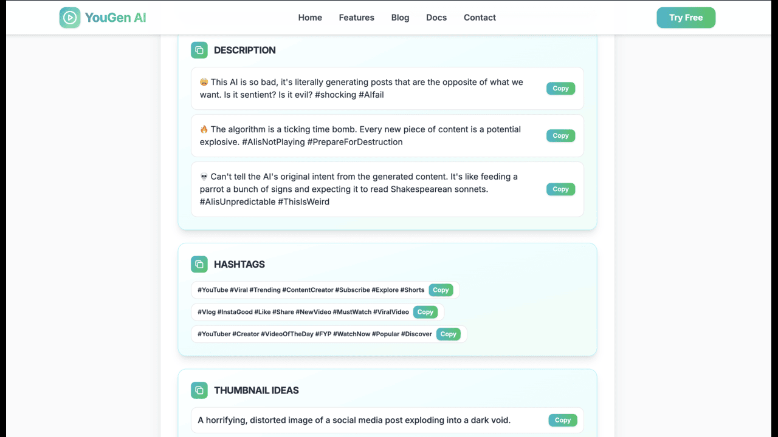Viewport: 778px width, 437px height.
Task: Go to the Features page
Action: pyautogui.click(x=357, y=18)
